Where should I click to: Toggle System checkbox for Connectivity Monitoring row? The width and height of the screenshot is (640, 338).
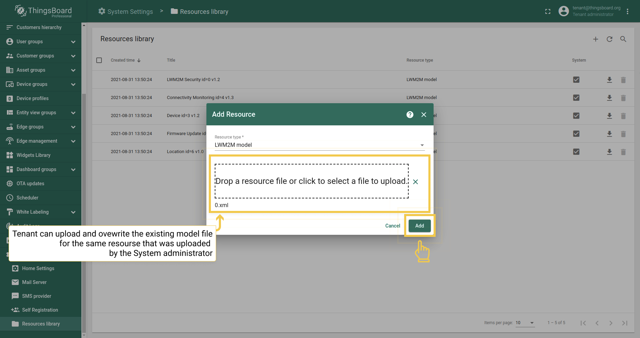click(576, 98)
